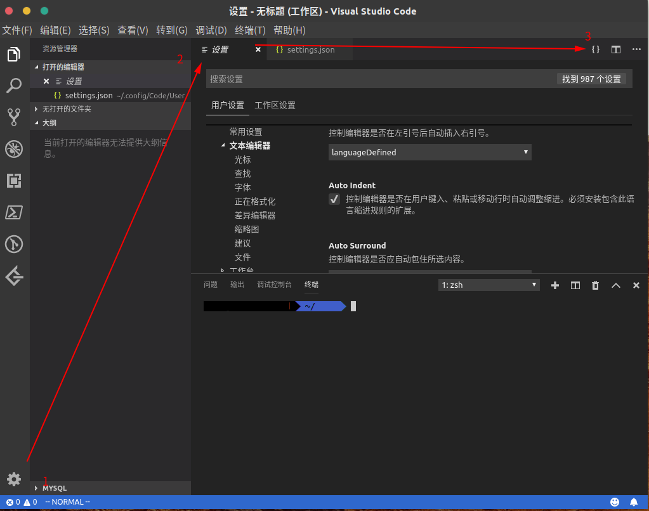Select 差异编辑器 settings category
The height and width of the screenshot is (511, 649).
click(255, 216)
